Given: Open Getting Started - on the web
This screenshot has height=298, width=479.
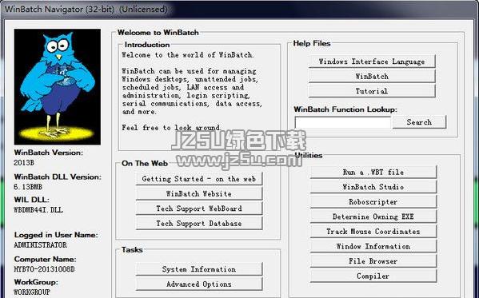Looking at the screenshot, I should tap(199, 179).
